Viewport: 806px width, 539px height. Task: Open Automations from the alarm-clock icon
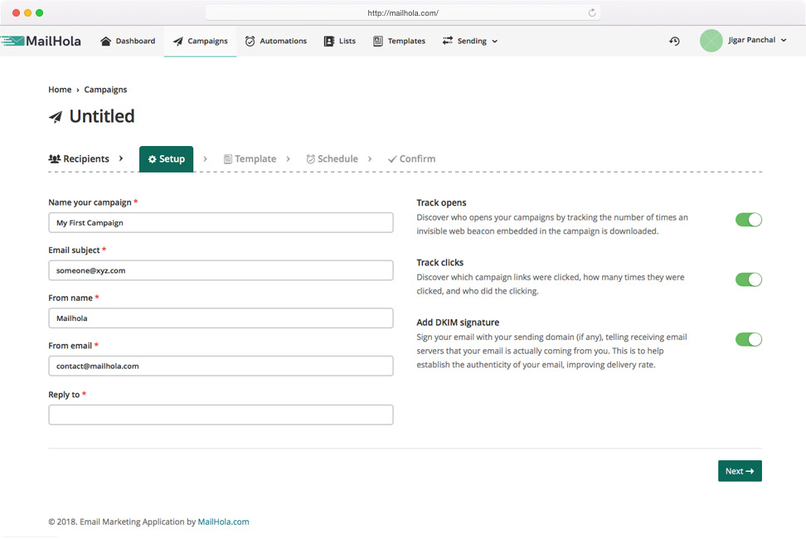pos(250,41)
